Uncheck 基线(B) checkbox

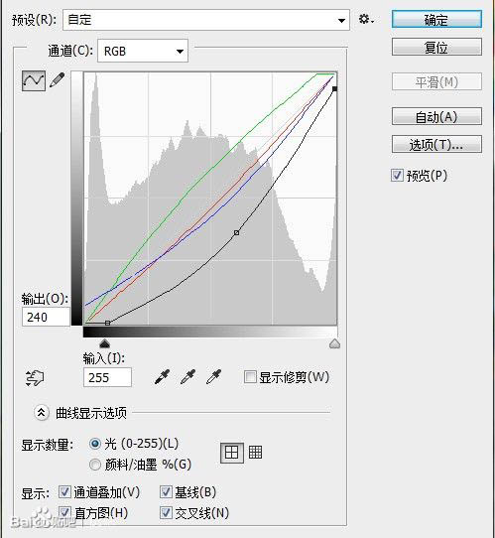(166, 492)
